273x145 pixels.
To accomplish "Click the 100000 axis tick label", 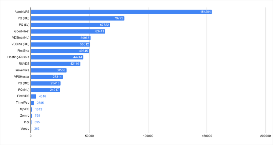I will [148, 135].
